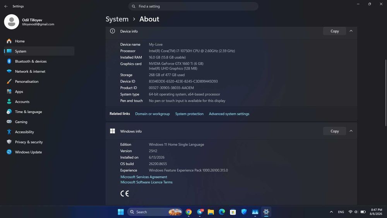Open File Explorer from the taskbar

click(211, 212)
